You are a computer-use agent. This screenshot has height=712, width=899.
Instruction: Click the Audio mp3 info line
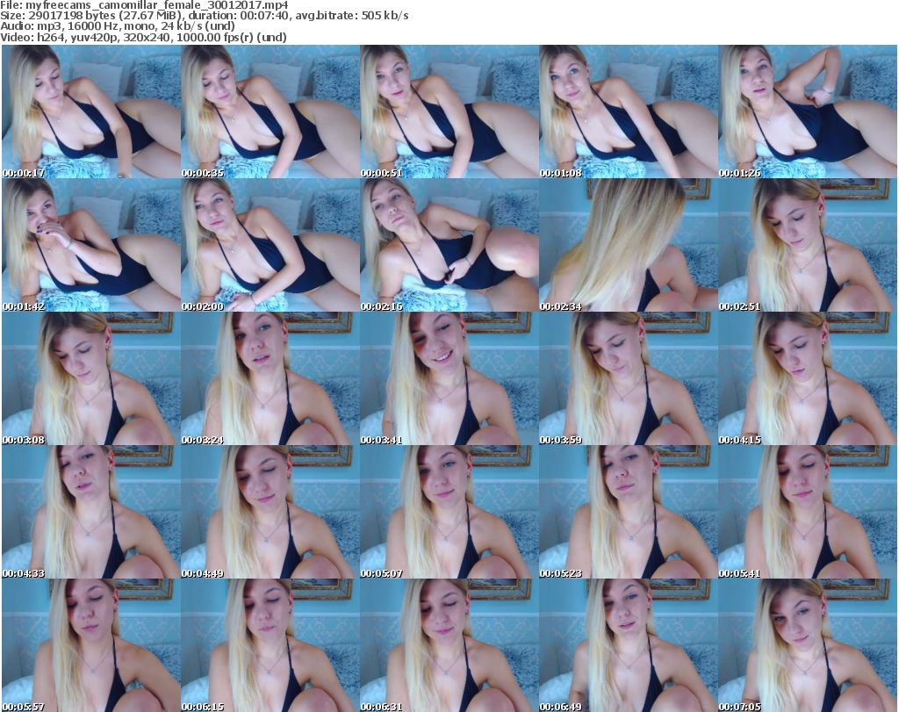tap(118, 26)
